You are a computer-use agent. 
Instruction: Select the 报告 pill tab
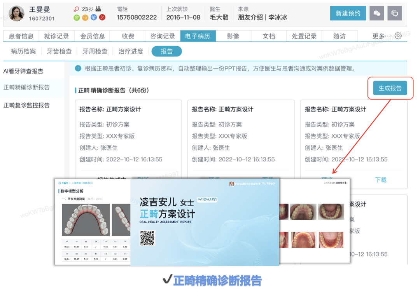pyautogui.click(x=166, y=51)
